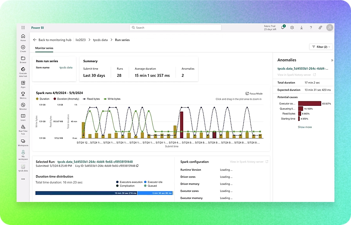The height and width of the screenshot is (225, 351).
Task: Open OneLake data hub
Action: 23,72
